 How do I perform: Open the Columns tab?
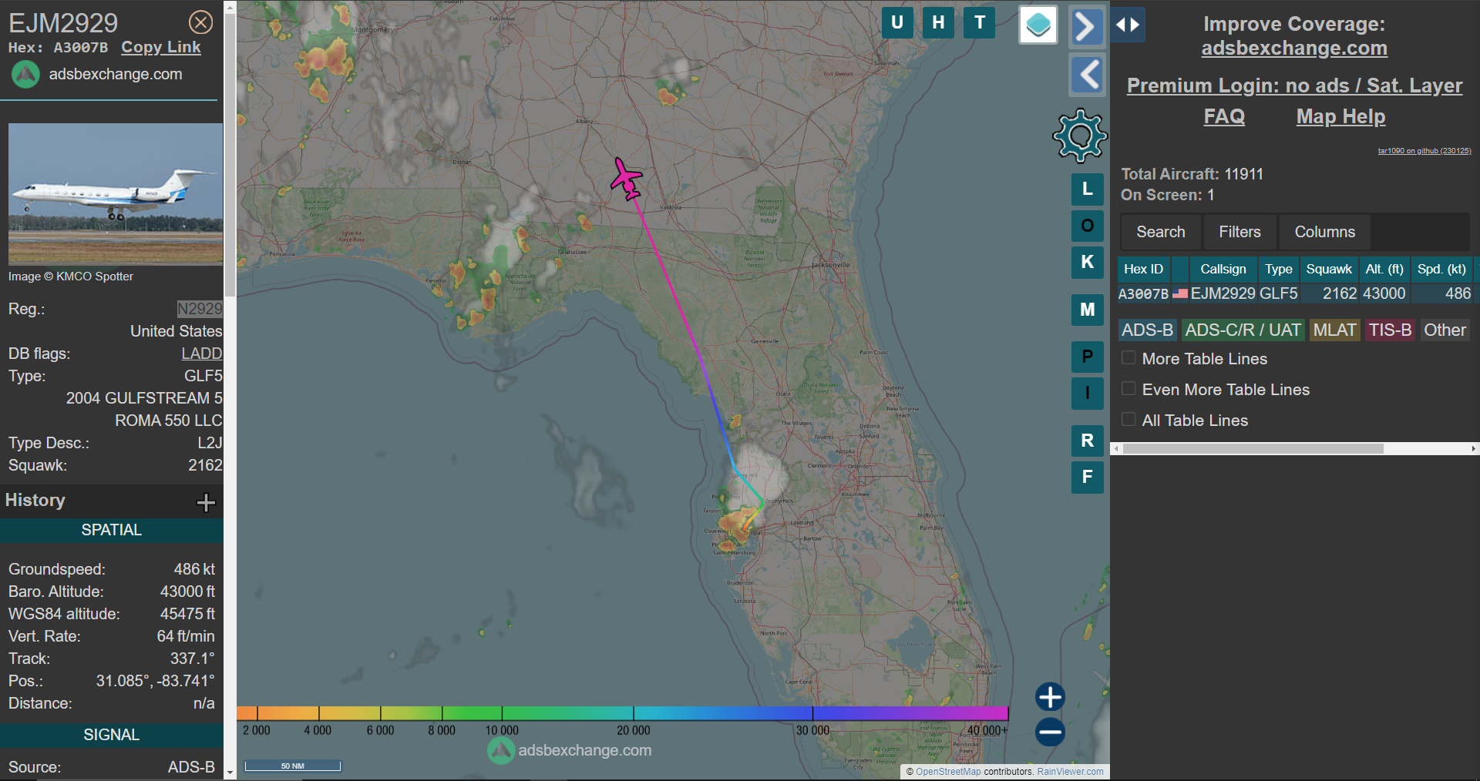point(1324,232)
